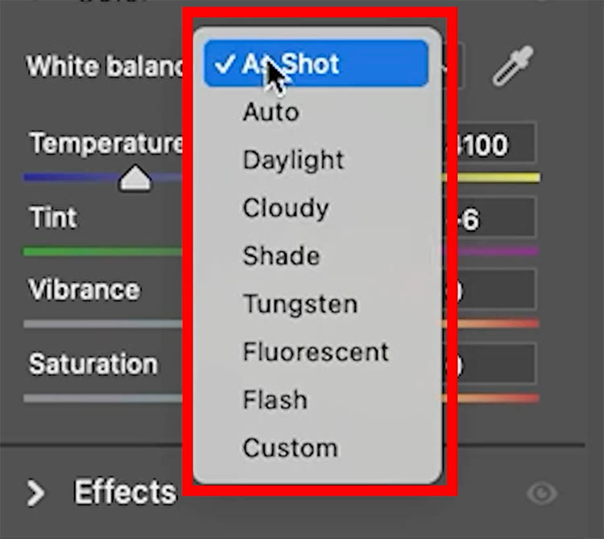This screenshot has width=604, height=539.
Task: Choose Fluorescent white balance option
Action: [x=315, y=352]
